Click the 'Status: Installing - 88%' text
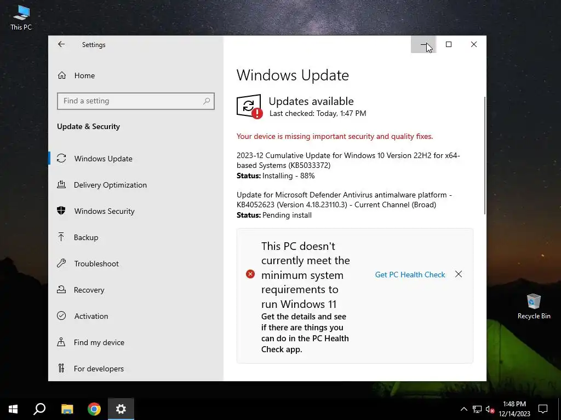This screenshot has width=561, height=420. (276, 176)
